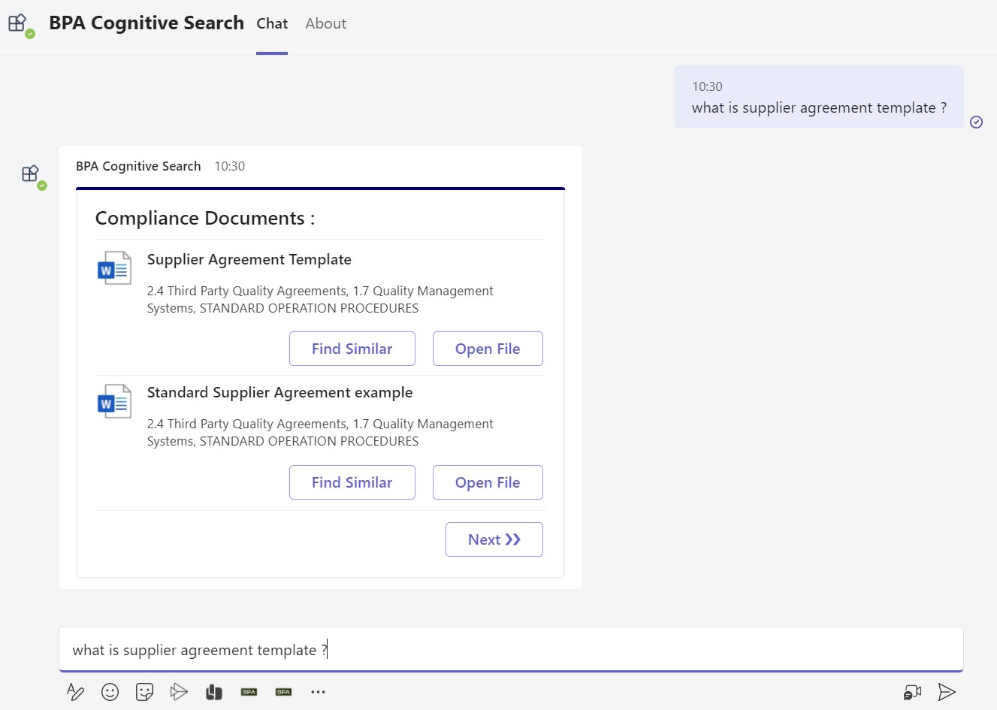Viewport: 997px width, 710px height.
Task: Click the first BPA extension icon
Action: coord(249,692)
